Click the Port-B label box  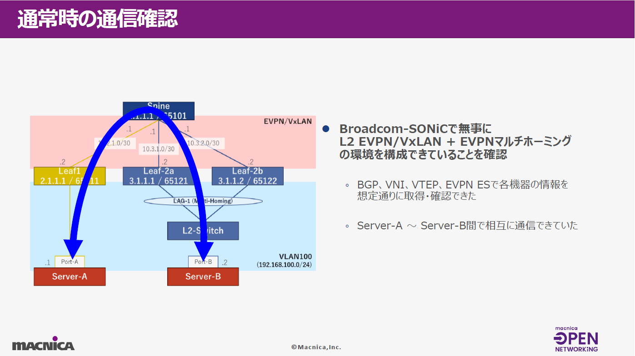(x=203, y=262)
